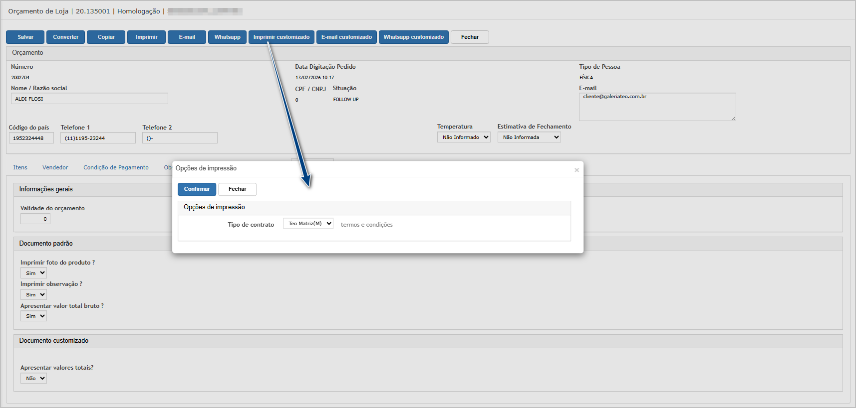This screenshot has width=856, height=408.
Task: Expand the Estimativa de Fechamento dropdown
Action: [529, 137]
